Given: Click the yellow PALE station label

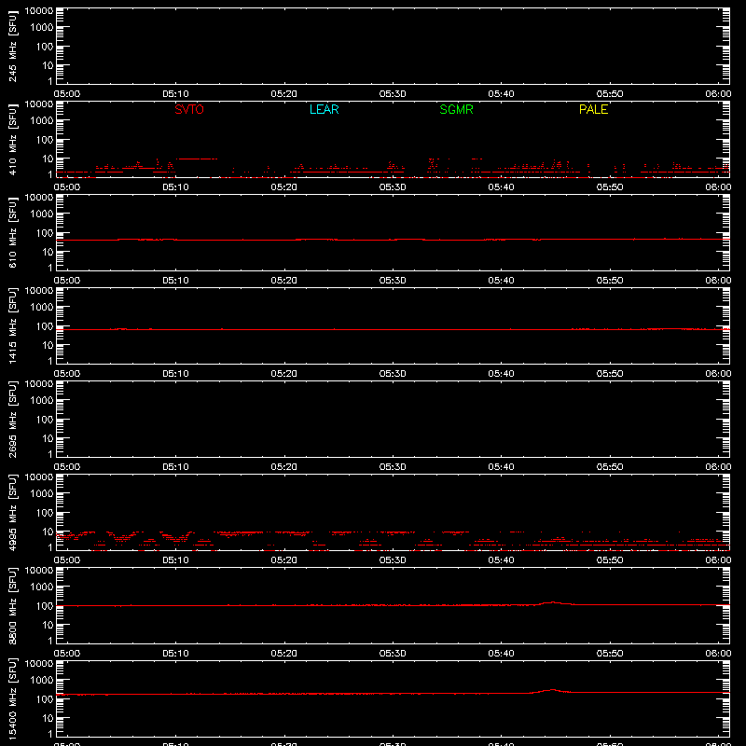Looking at the screenshot, I should (593, 109).
